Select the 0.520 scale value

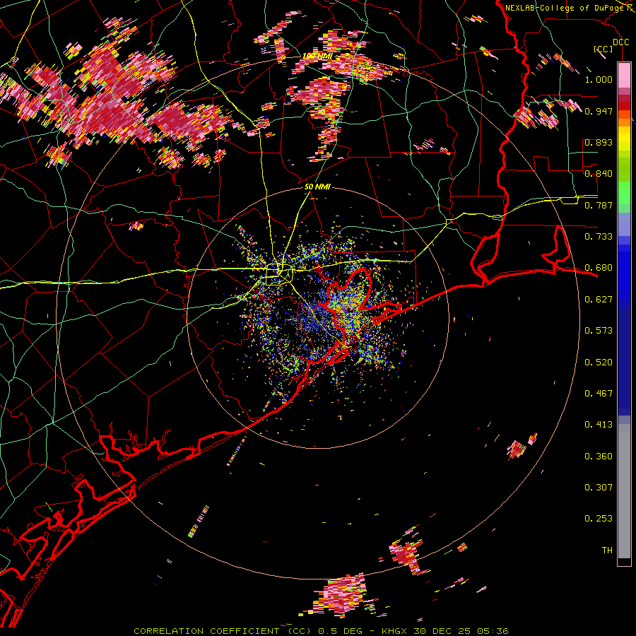(599, 363)
